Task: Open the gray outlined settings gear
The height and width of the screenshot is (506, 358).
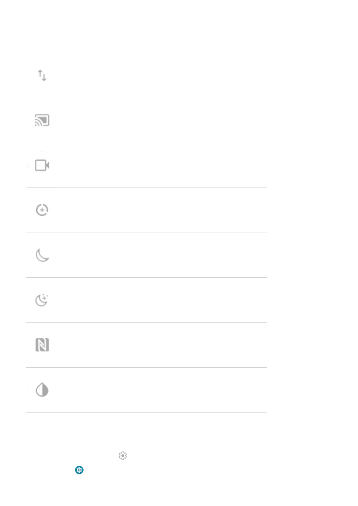Action: [123, 456]
